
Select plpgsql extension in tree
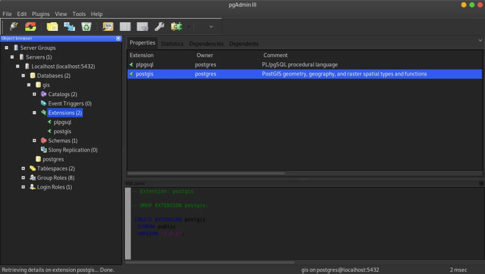62,122
